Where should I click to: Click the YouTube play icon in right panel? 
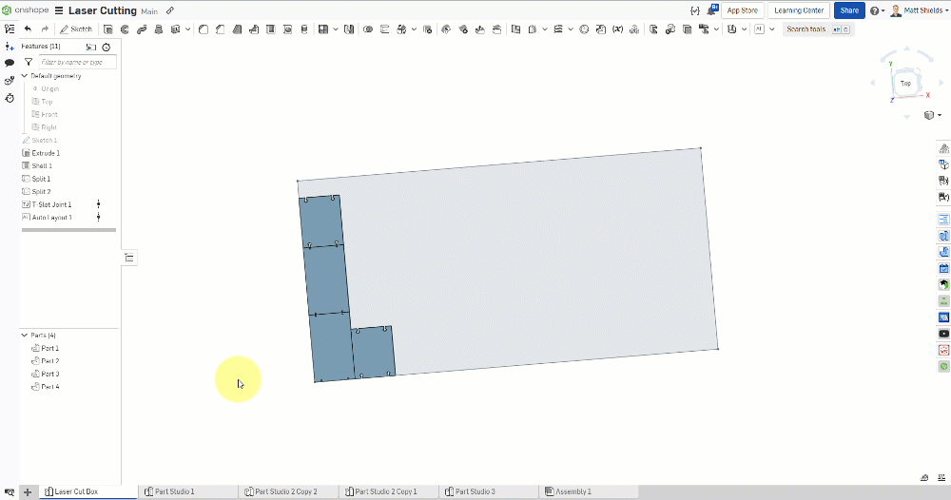click(943, 334)
